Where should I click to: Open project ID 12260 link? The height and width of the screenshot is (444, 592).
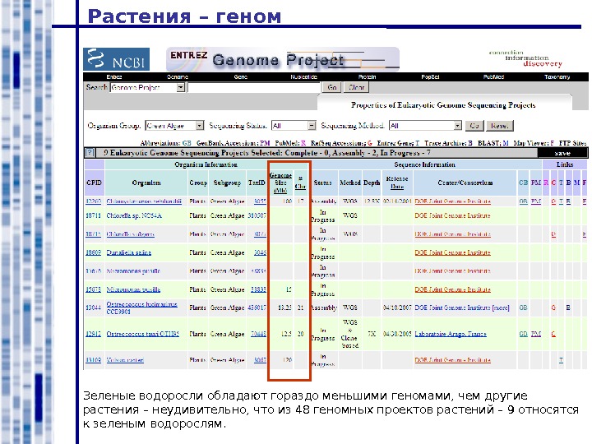point(93,201)
